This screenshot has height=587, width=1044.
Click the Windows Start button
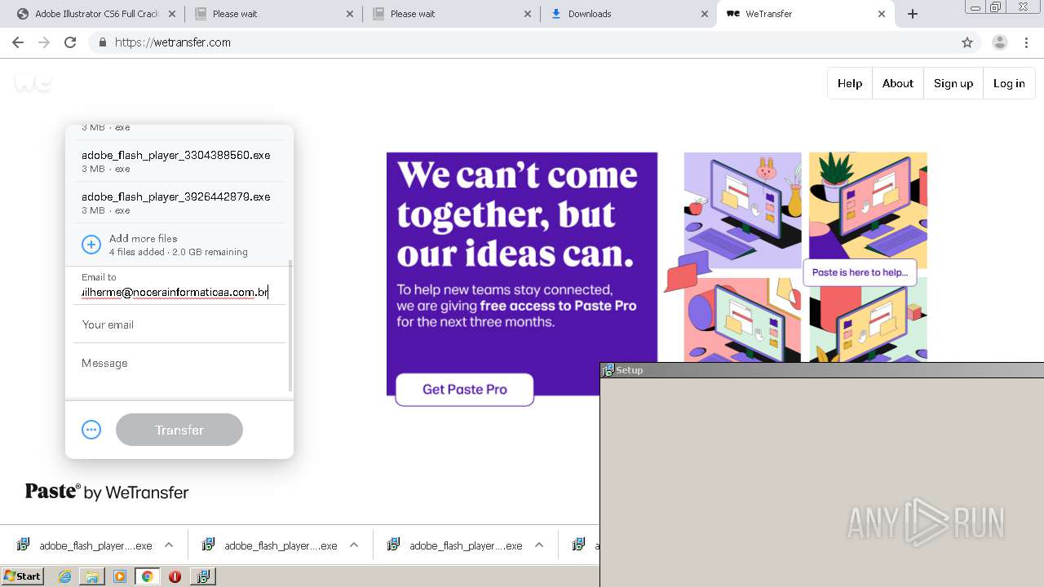[x=23, y=576]
